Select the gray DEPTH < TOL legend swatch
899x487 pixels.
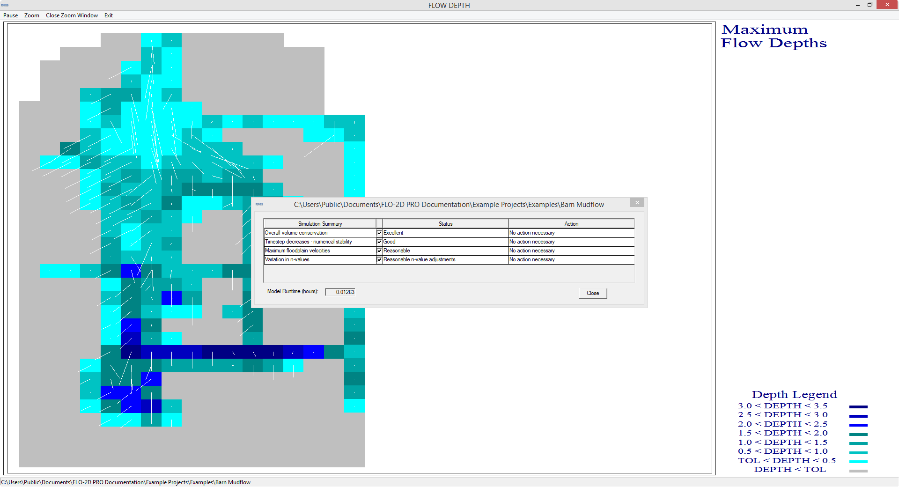tap(858, 470)
